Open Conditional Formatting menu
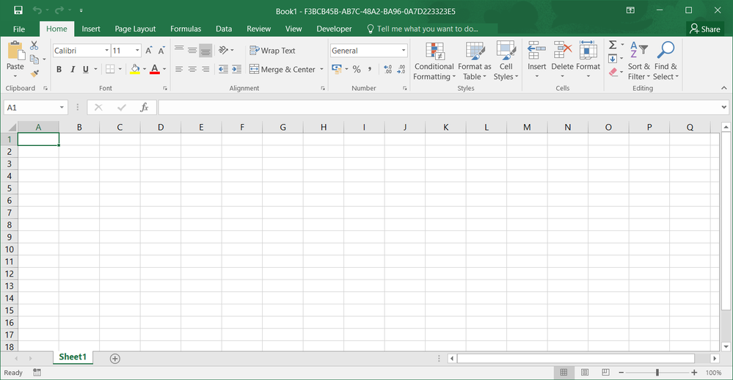Screen dimensions: 733x380 [434, 62]
